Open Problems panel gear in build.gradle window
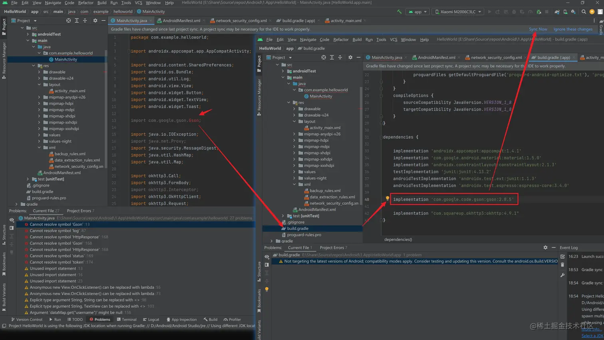This screenshot has width=604, height=340. [545, 248]
